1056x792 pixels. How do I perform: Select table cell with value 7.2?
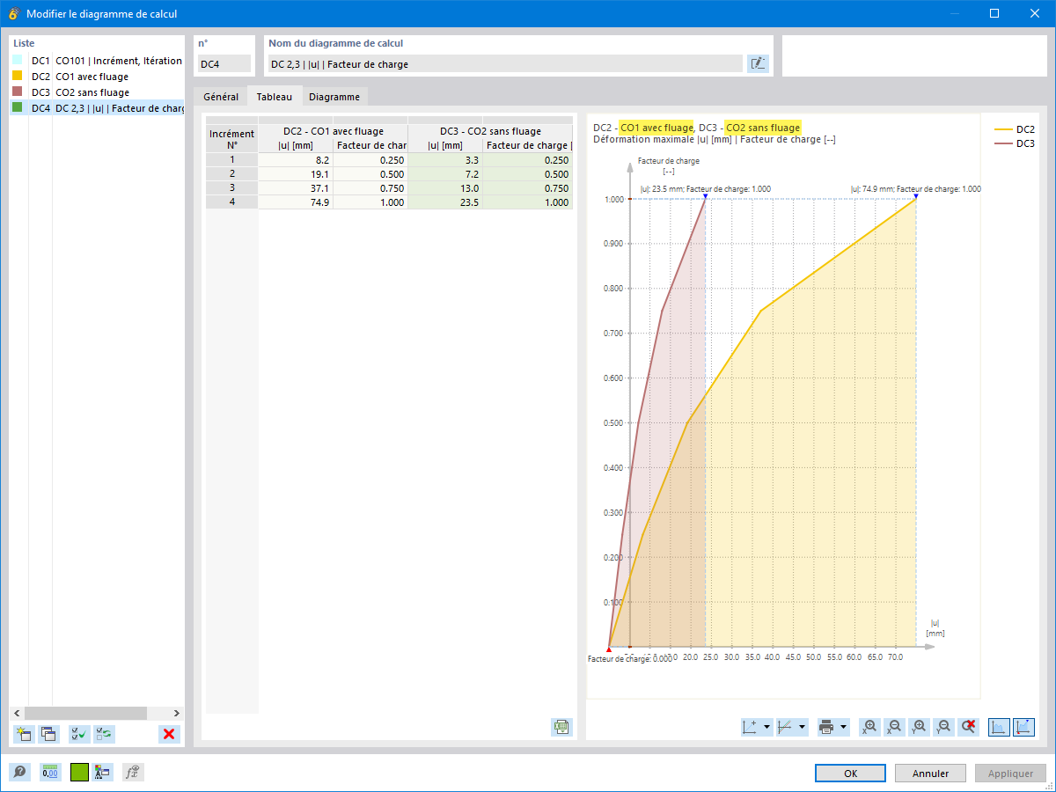coord(445,173)
